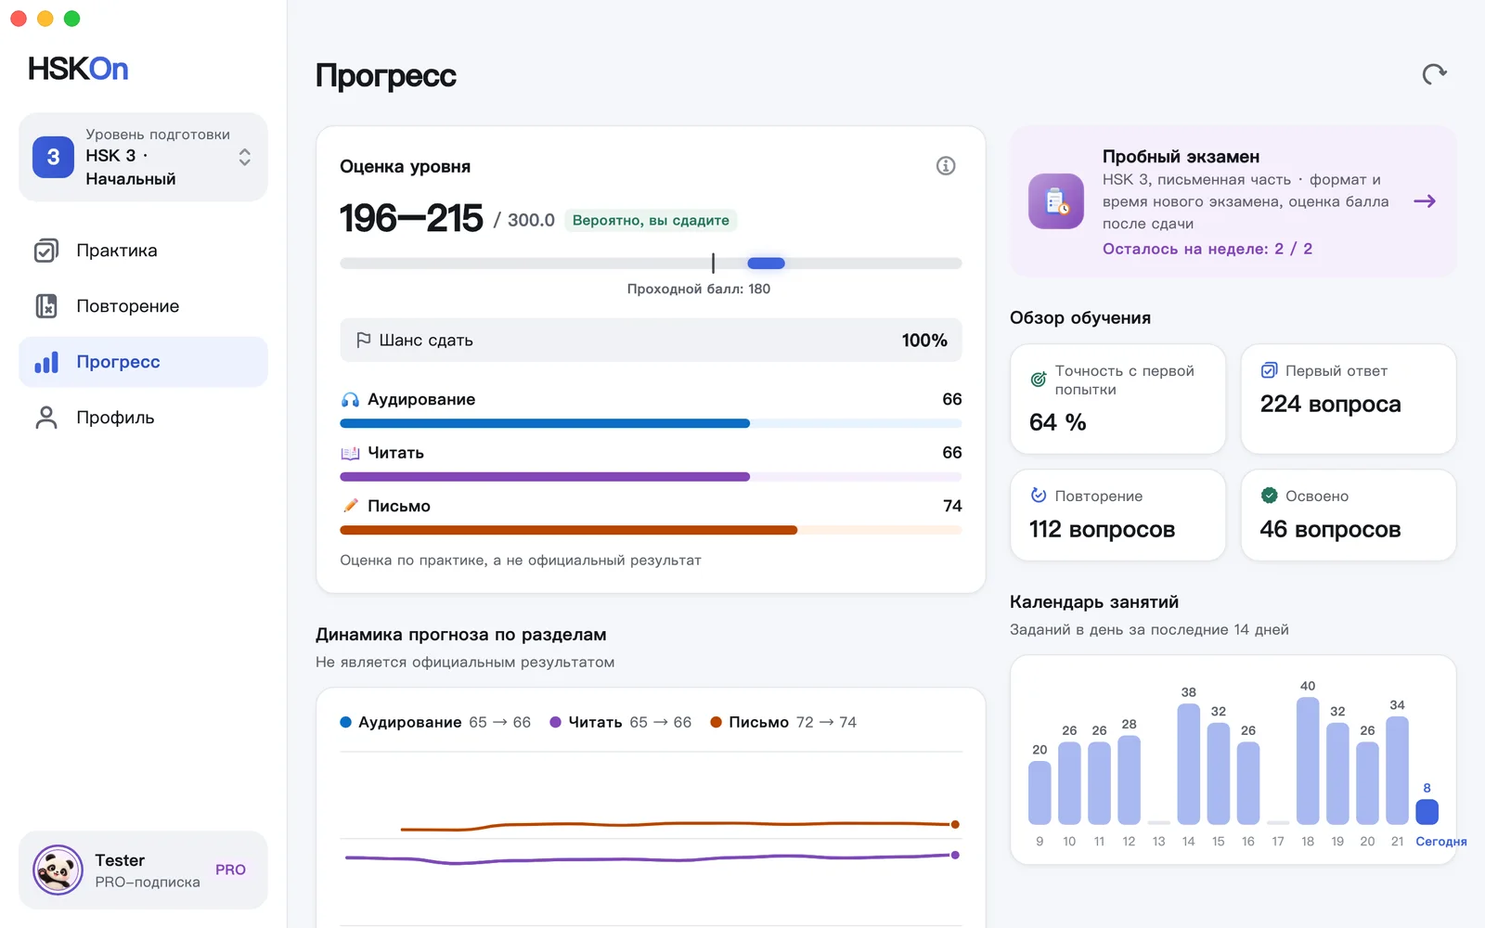Click the Повторение icon in the sidebar
1485x928 pixels.
click(x=46, y=306)
